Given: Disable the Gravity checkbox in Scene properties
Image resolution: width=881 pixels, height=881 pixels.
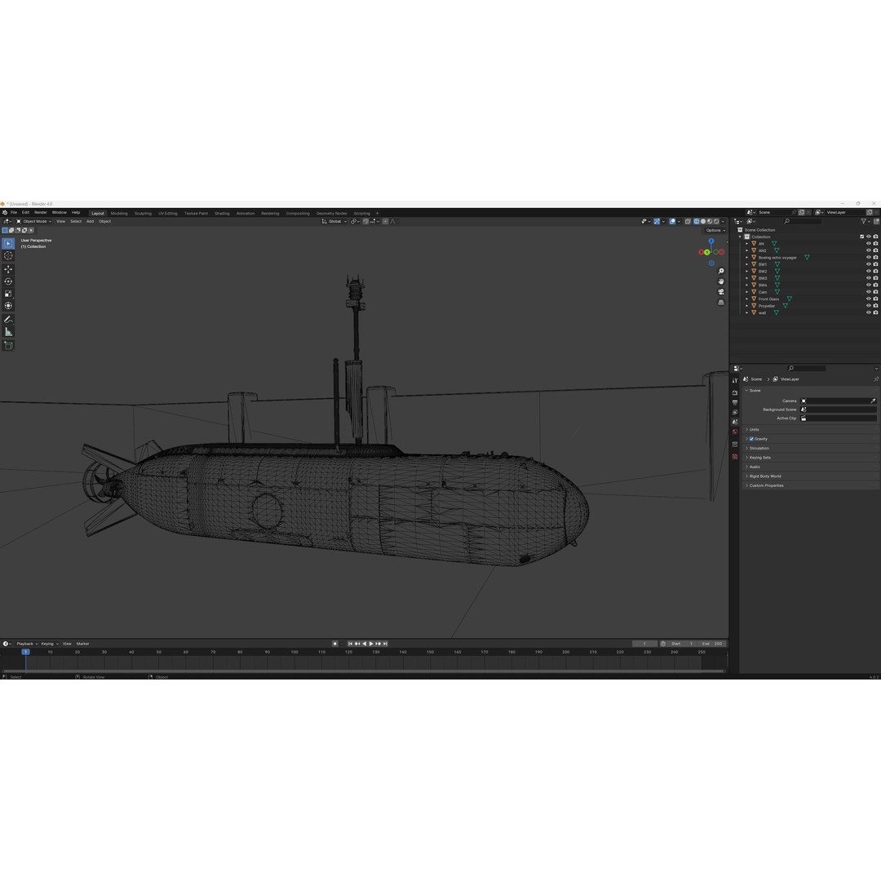Looking at the screenshot, I should [752, 438].
